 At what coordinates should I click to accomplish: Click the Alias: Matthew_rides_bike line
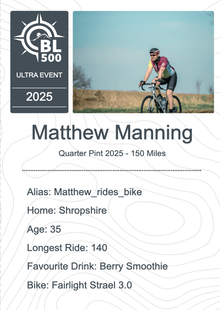[84, 192]
